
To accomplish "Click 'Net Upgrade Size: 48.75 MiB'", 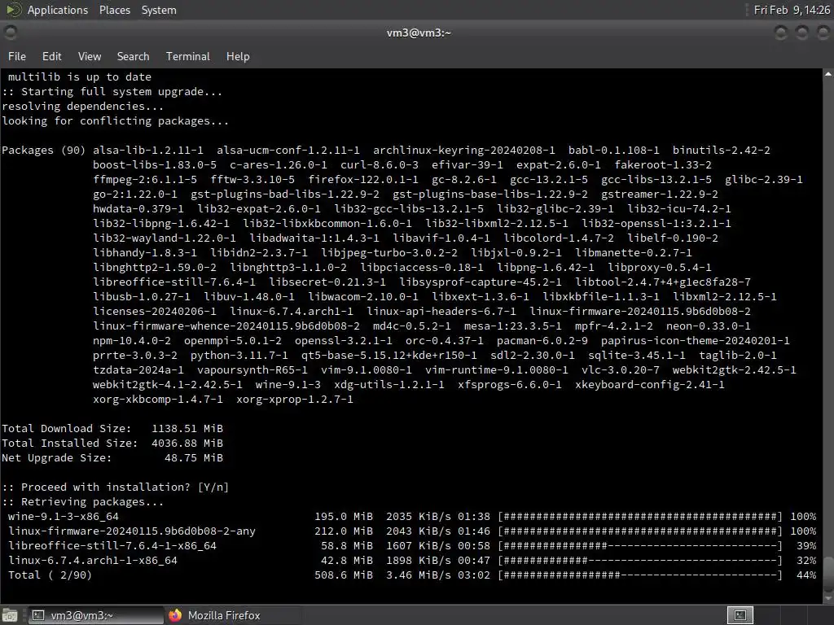I will (112, 457).
